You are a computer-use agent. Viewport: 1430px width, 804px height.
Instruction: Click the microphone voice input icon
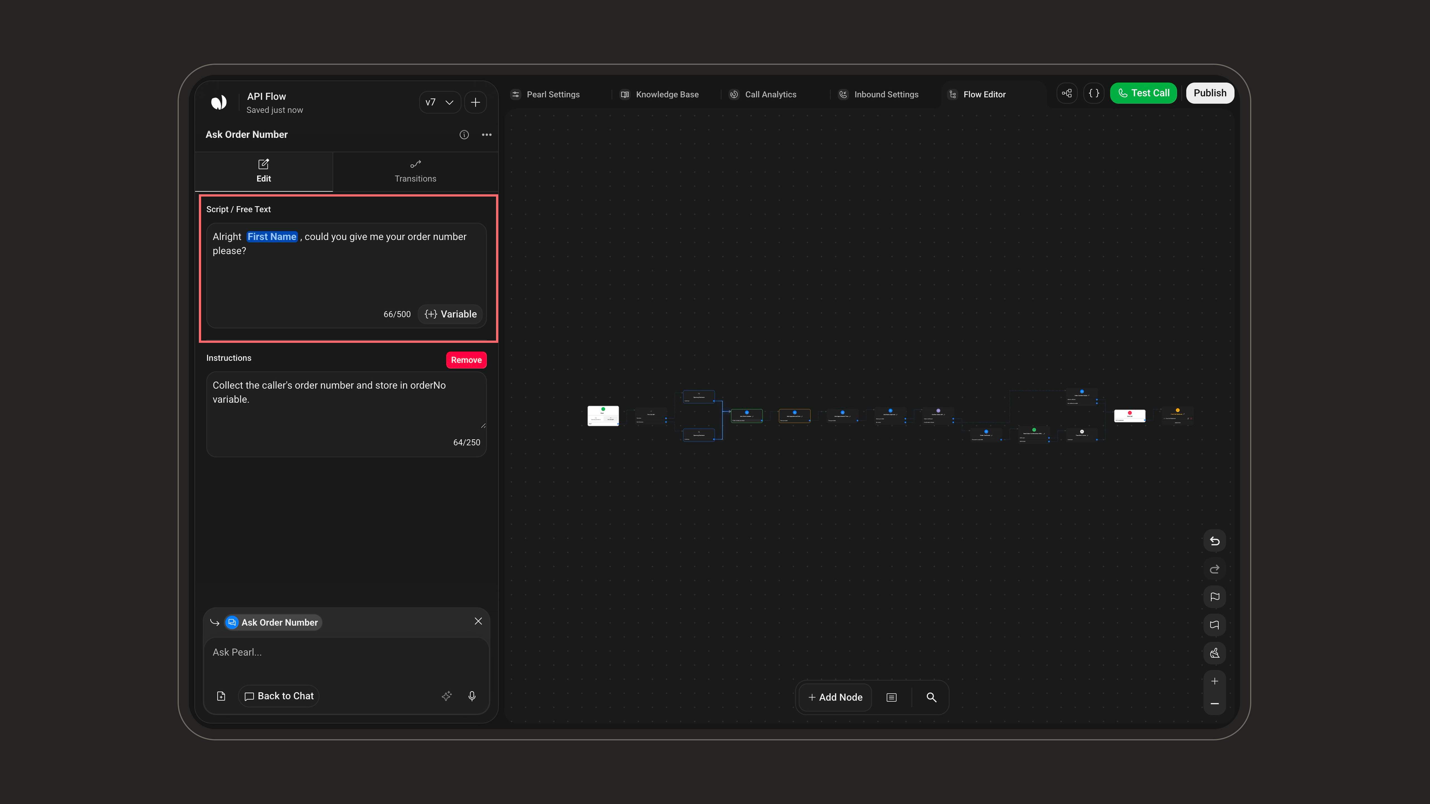tap(472, 696)
